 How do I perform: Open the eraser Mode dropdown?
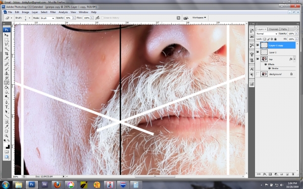point(47,18)
